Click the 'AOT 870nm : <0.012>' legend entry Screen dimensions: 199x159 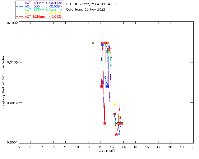(39, 13)
